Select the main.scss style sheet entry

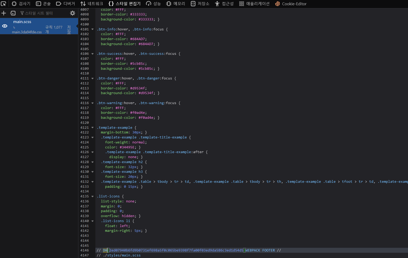[x=39, y=26]
